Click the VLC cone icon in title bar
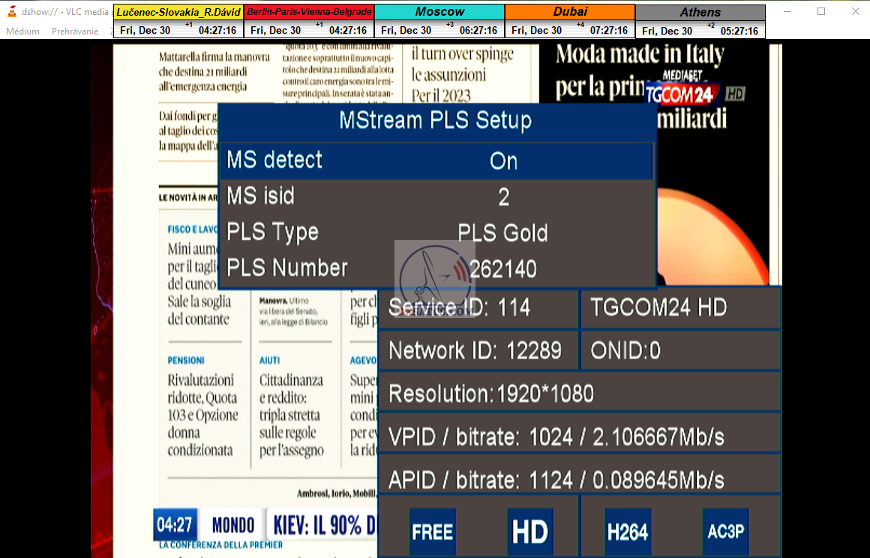The image size is (870, 558). pos(11,11)
